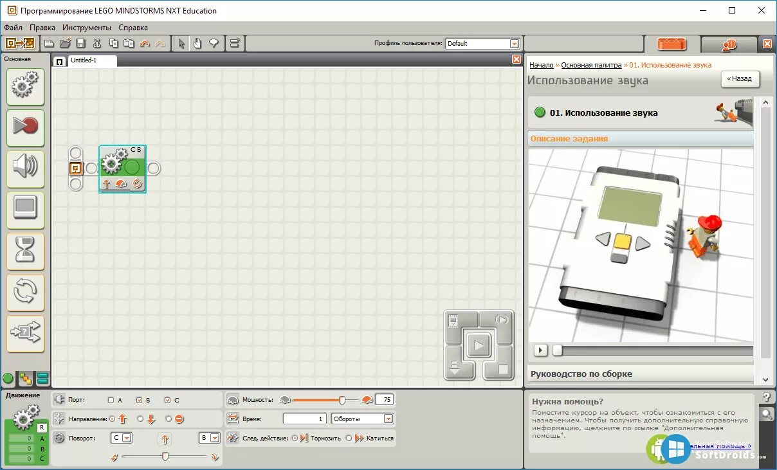Switch to the Robo Center brick tab
Image resolution: width=777 pixels, height=470 pixels.
672,44
